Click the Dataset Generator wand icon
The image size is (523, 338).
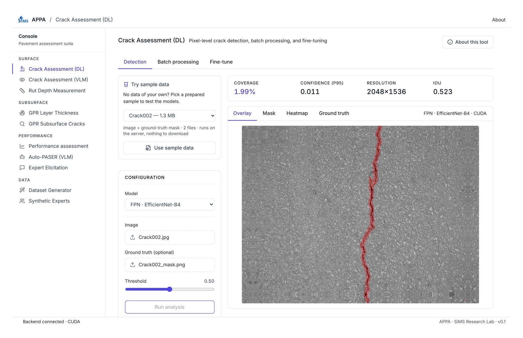pos(22,190)
